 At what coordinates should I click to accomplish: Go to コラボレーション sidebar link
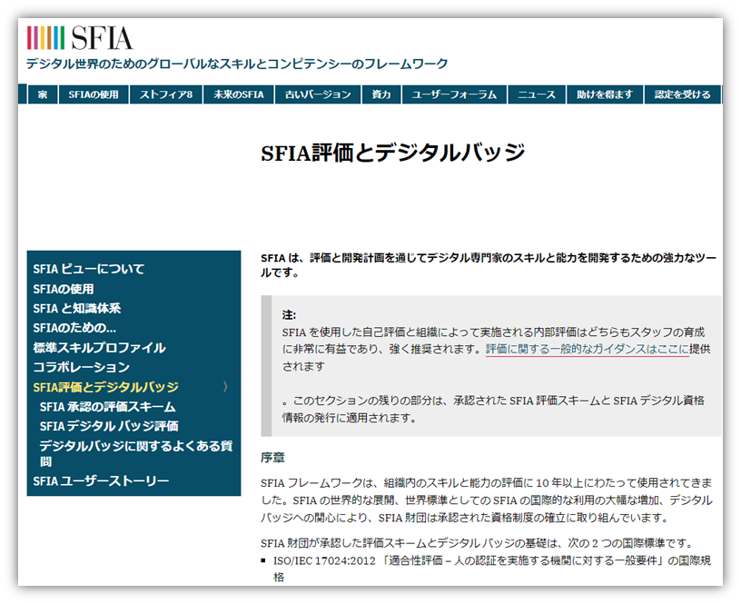coord(82,367)
